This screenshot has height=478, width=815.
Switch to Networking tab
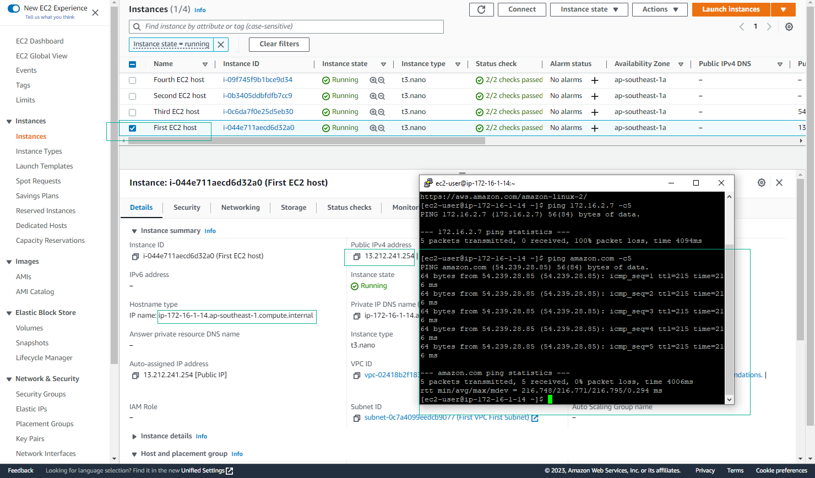click(241, 208)
